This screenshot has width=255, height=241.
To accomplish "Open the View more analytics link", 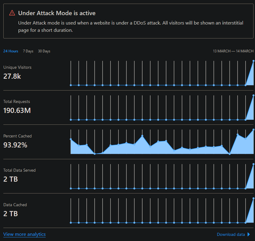I will point(25,234).
